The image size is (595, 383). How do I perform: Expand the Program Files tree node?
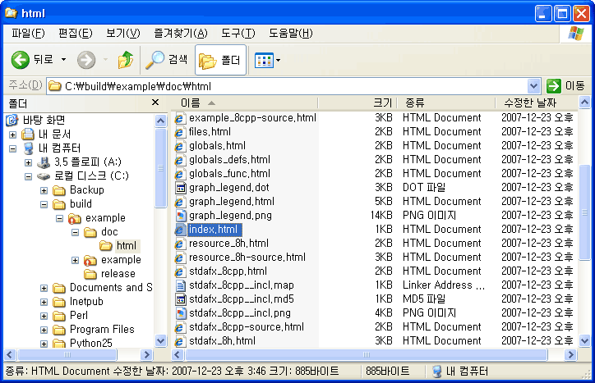[44, 330]
